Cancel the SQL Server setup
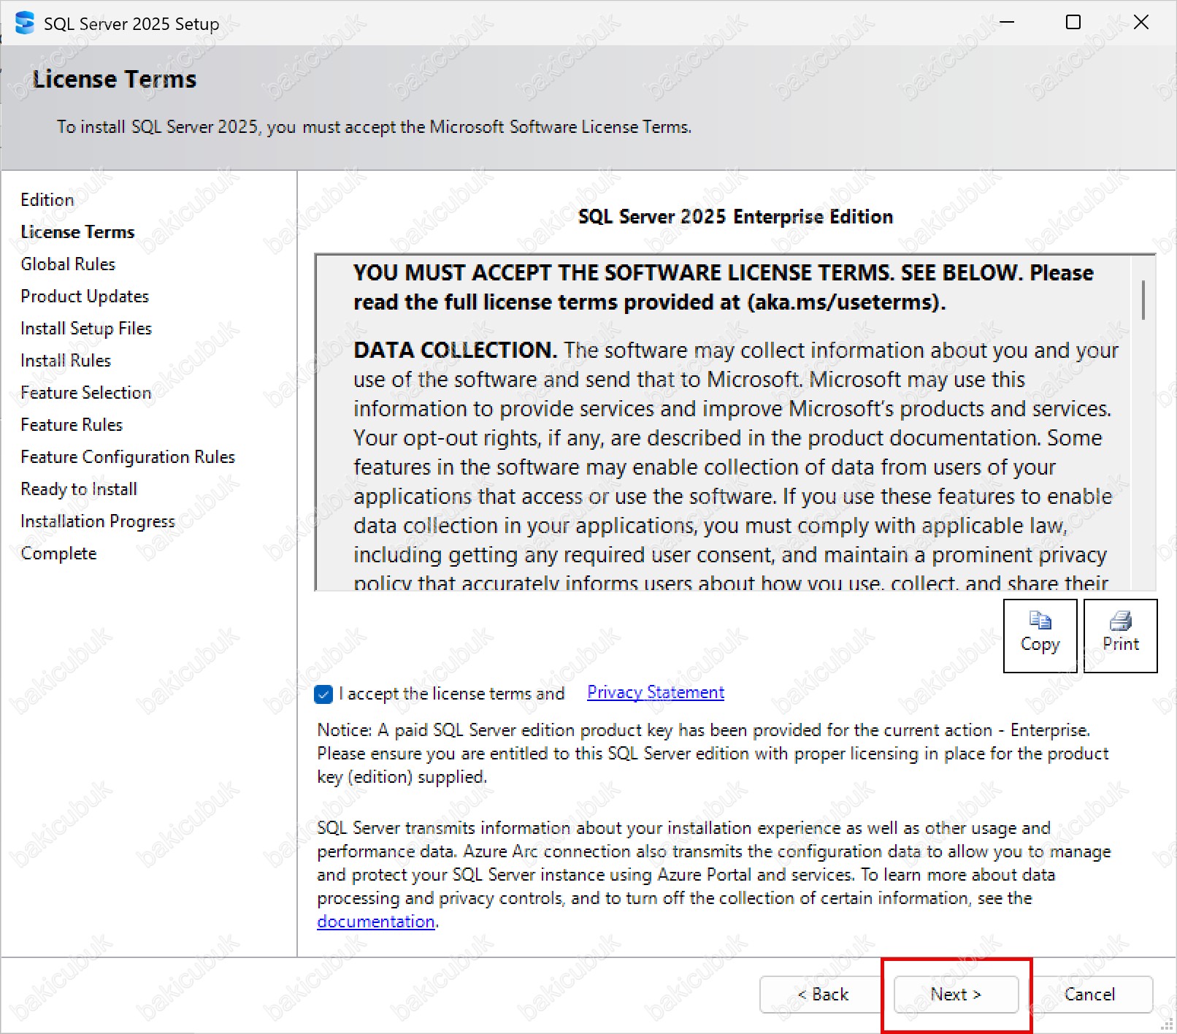1177x1034 pixels. click(x=1089, y=994)
